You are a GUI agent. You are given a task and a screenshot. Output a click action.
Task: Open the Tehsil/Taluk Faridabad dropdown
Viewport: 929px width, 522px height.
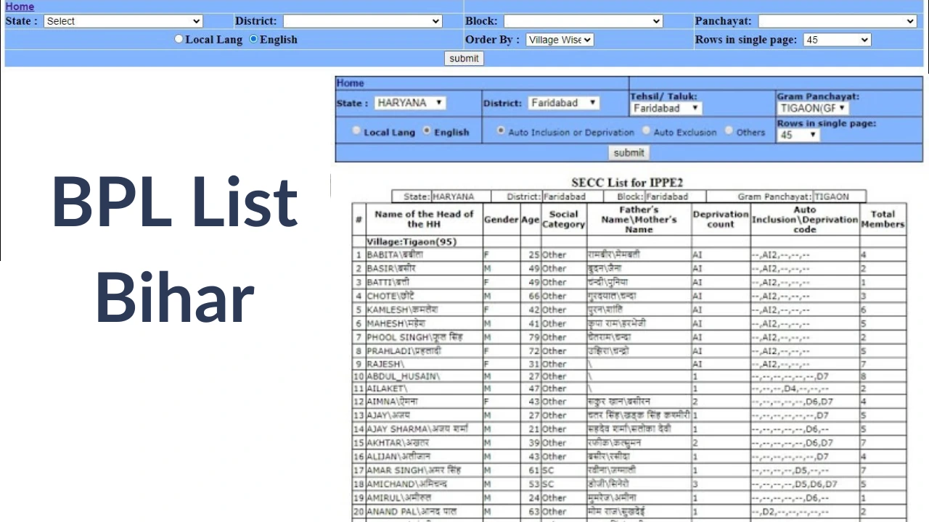coord(666,108)
